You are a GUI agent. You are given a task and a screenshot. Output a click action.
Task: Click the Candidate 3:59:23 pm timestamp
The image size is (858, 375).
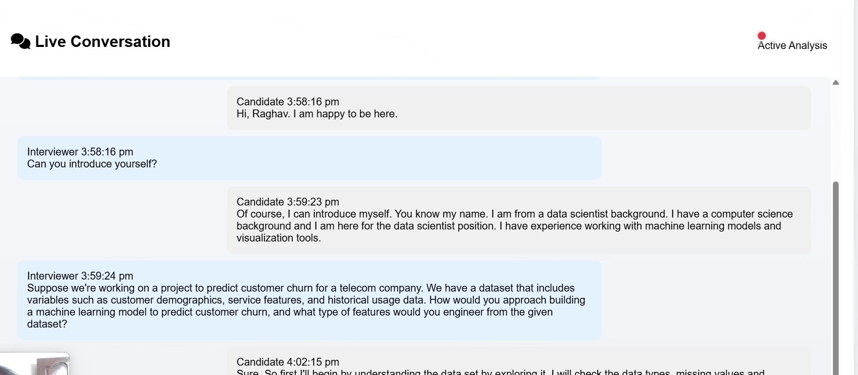[288, 202]
